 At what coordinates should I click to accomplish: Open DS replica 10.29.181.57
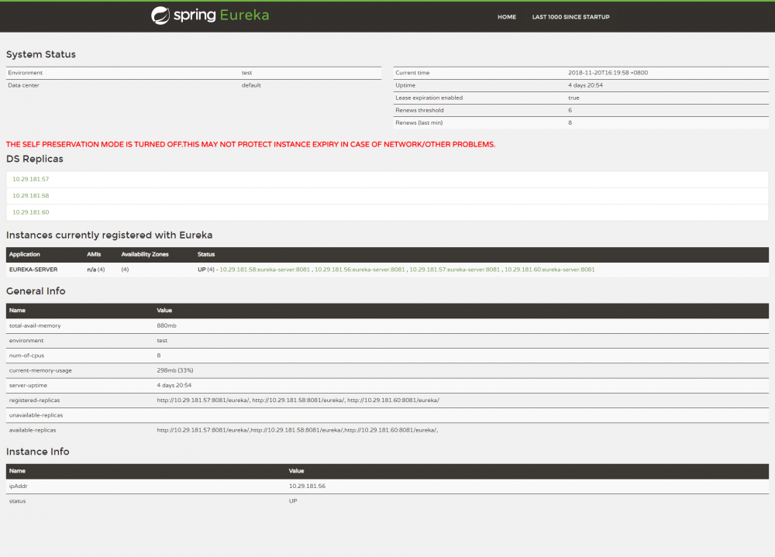click(30, 178)
